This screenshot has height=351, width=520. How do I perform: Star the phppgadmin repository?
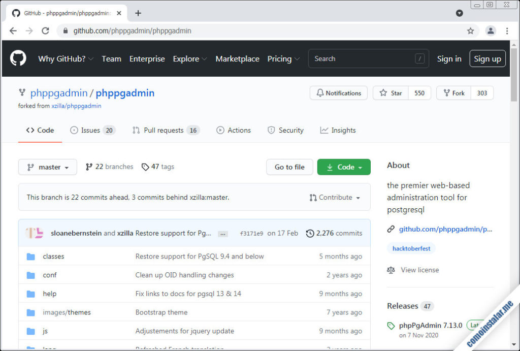[x=391, y=93]
